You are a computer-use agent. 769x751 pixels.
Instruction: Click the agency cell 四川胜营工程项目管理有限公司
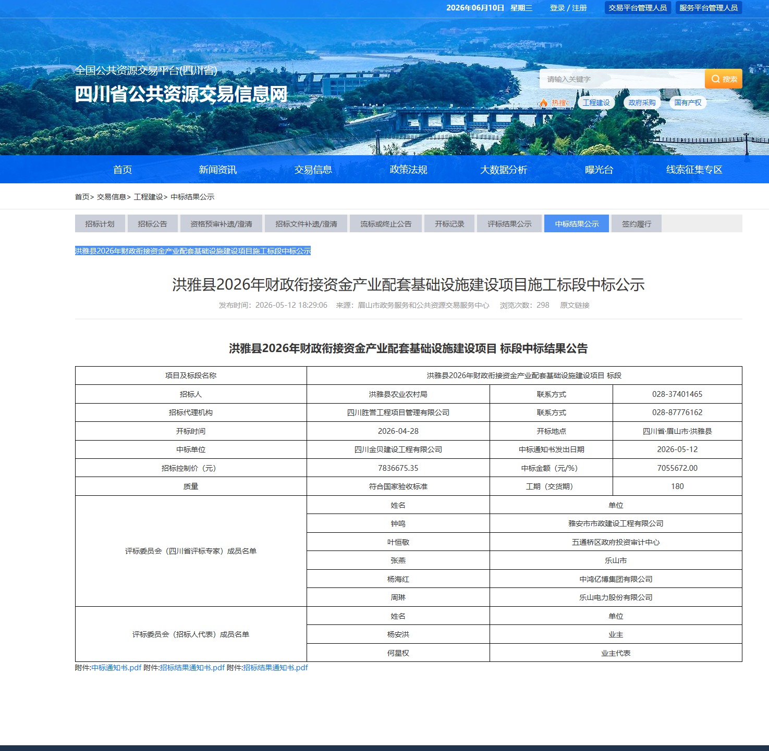[398, 412]
